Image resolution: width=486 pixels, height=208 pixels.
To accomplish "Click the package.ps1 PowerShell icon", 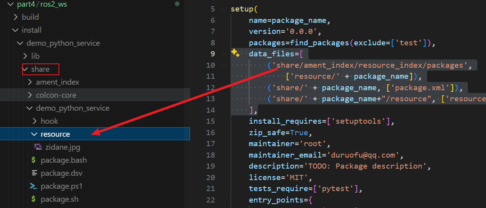I will [34, 186].
